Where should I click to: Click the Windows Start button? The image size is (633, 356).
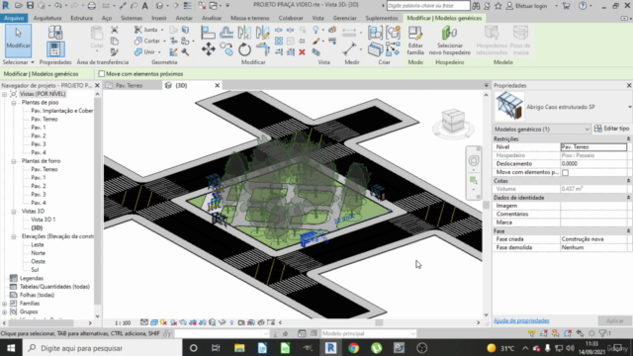[x=11, y=348]
